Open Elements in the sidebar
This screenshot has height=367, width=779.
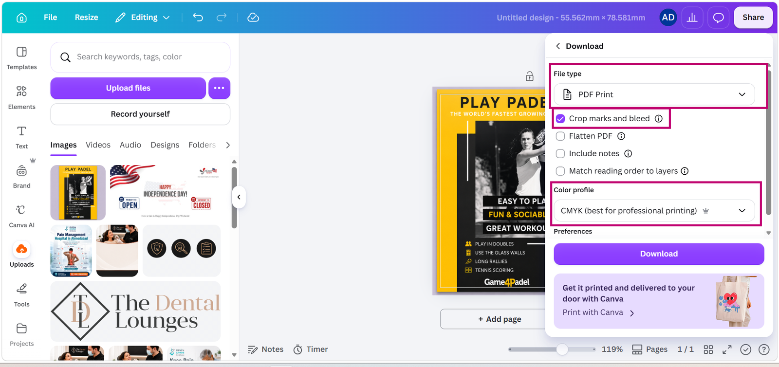click(x=21, y=98)
